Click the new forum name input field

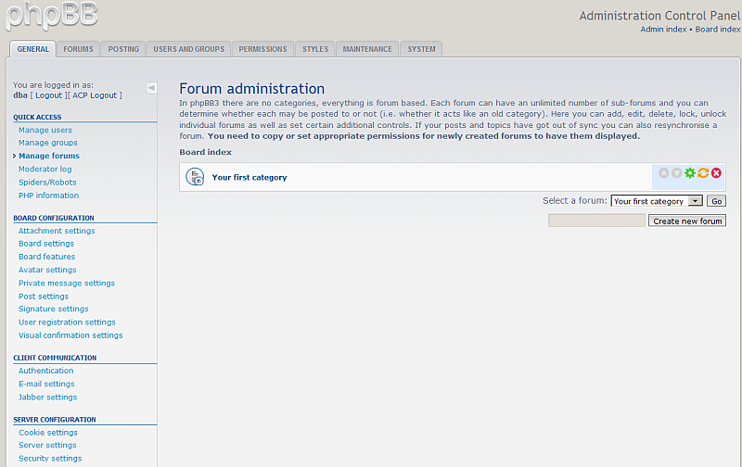(x=596, y=221)
